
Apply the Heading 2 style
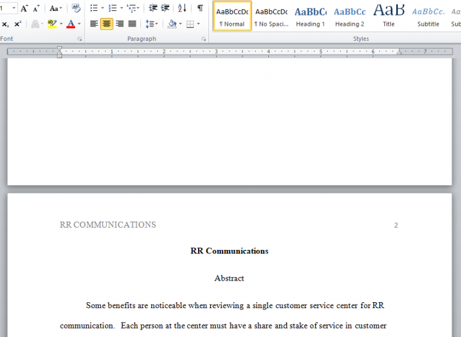point(349,16)
